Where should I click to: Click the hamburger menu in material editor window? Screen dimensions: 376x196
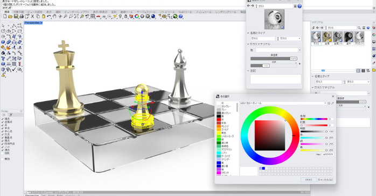295,6
